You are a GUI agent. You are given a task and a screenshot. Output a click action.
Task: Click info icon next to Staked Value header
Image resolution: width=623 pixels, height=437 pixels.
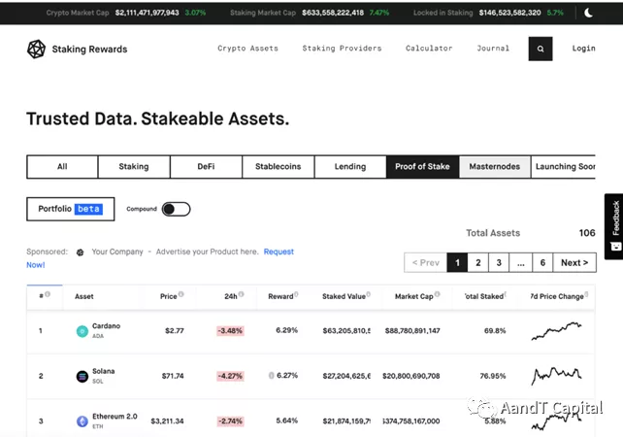click(x=369, y=294)
